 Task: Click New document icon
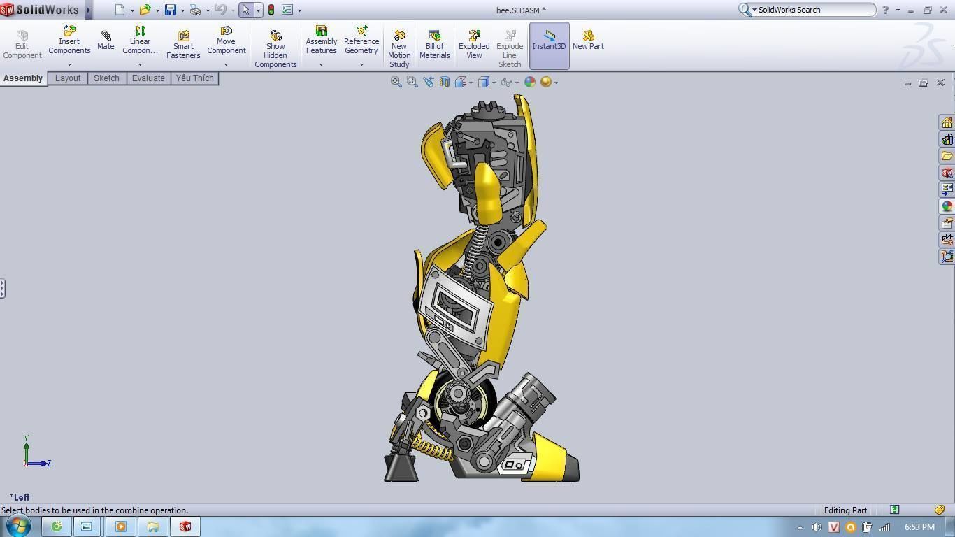tap(120, 10)
